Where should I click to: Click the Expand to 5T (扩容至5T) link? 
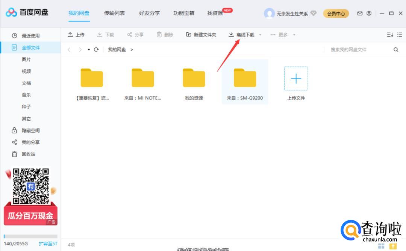[x=48, y=243]
